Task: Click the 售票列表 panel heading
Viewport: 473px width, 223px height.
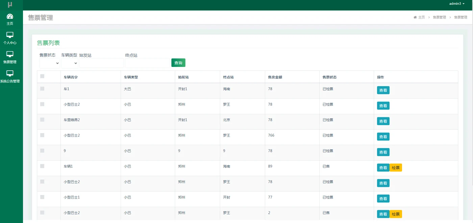Action: pyautogui.click(x=48, y=43)
